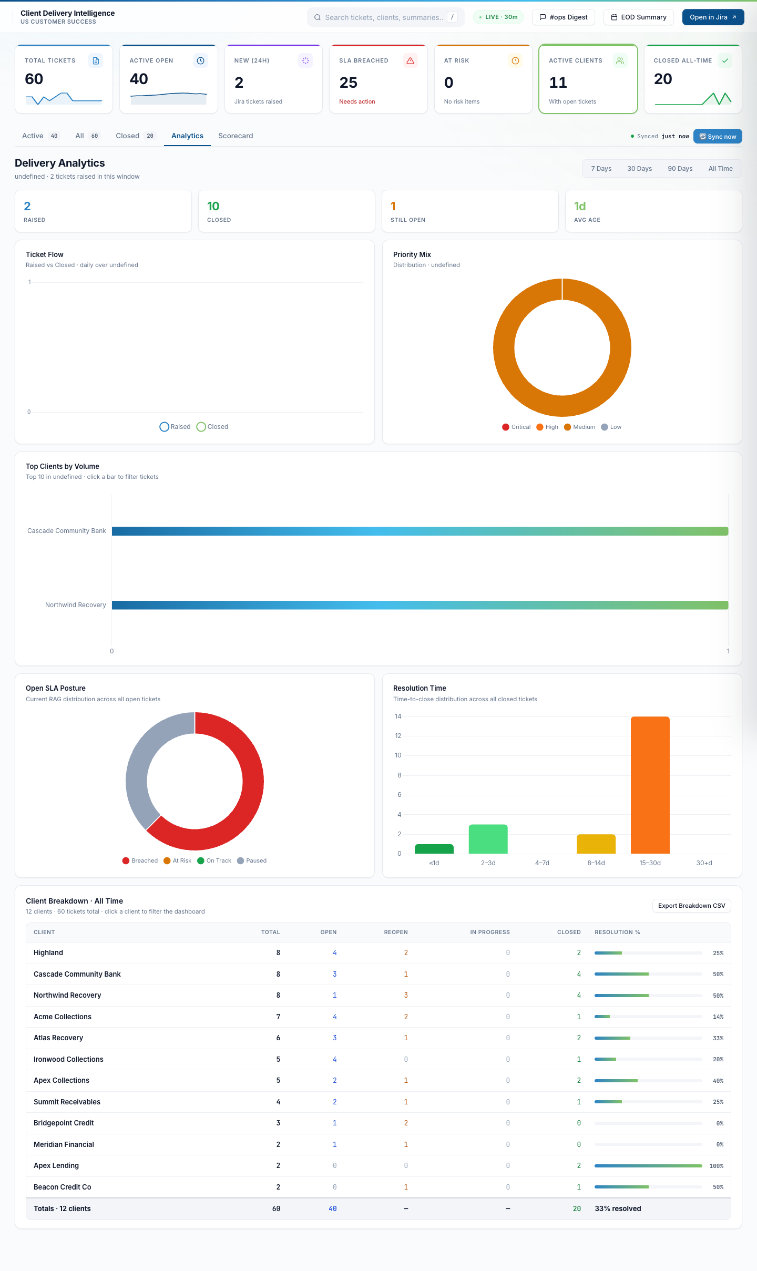Click Ironwood Collections client row
Screen dimensions: 757x1271
(378, 1060)
